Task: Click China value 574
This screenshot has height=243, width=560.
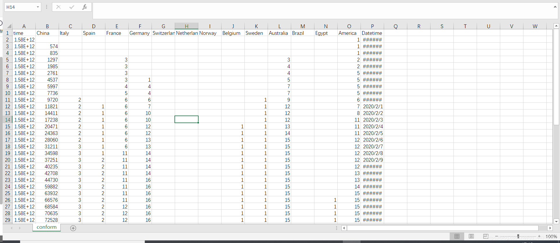Action: pos(47,46)
